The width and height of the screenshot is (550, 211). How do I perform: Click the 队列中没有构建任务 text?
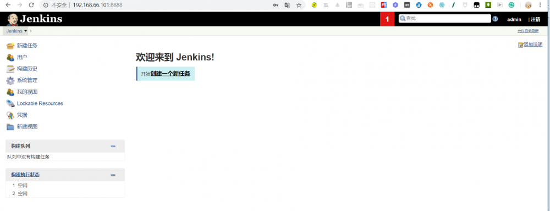coord(29,157)
